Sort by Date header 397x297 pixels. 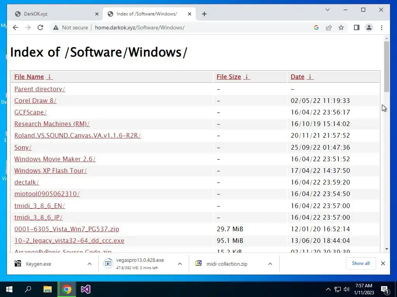pos(302,77)
